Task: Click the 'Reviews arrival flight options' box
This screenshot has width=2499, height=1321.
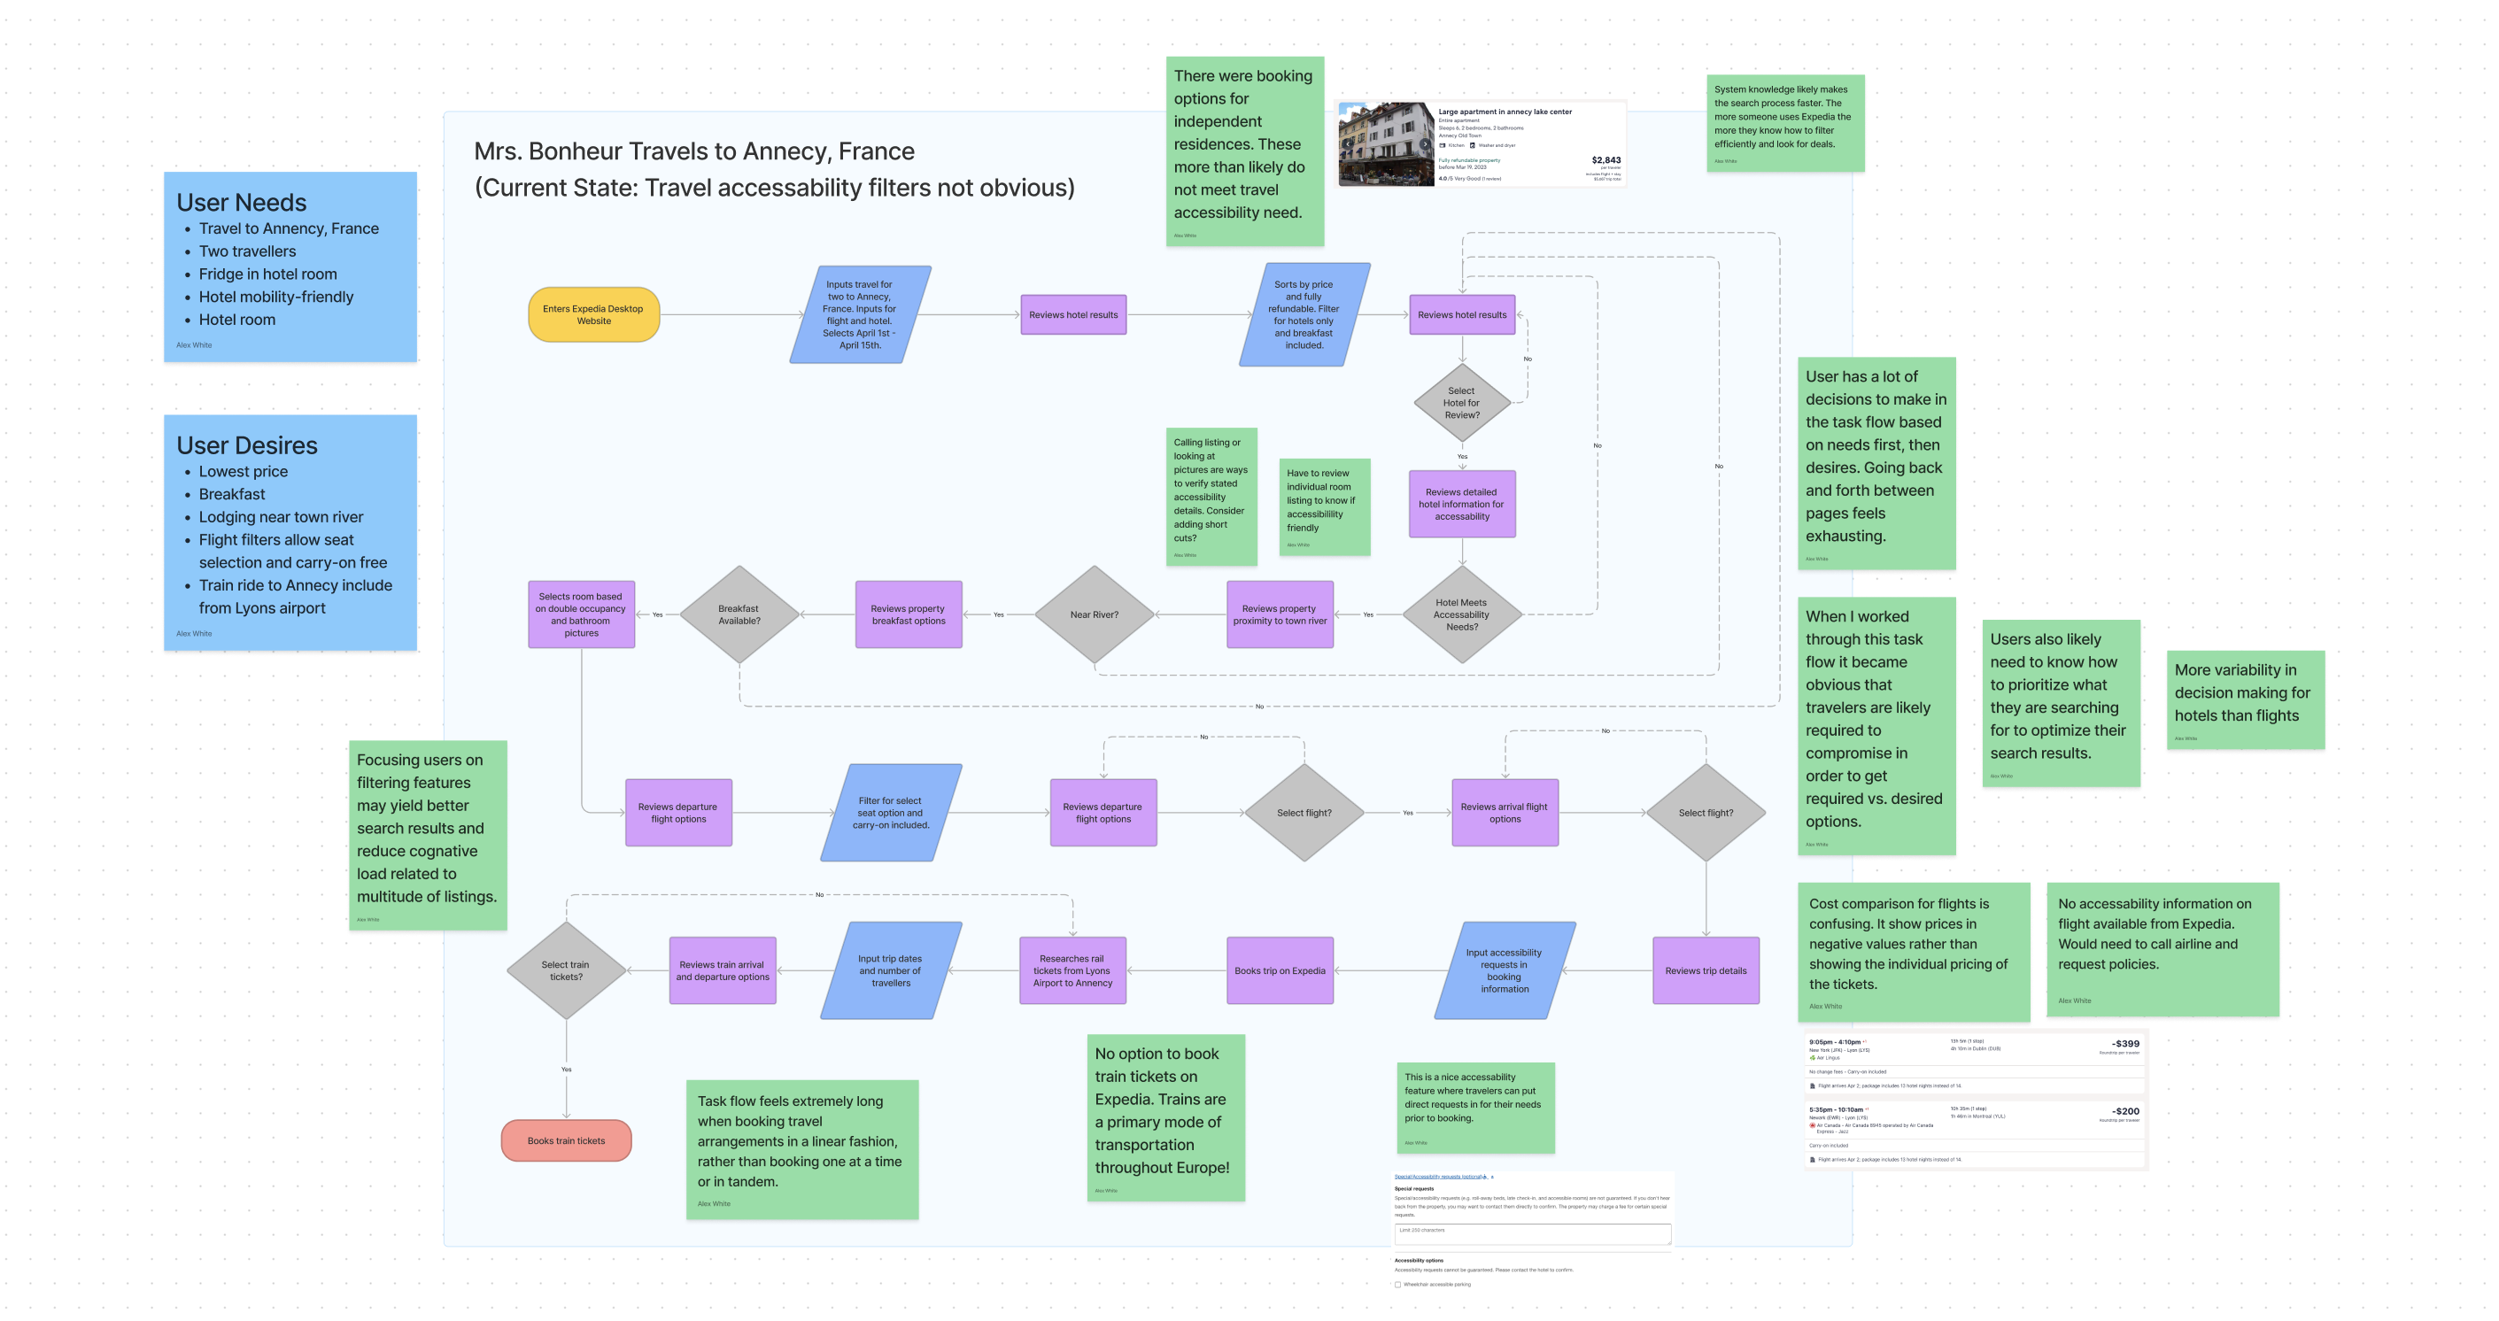Action: (1505, 813)
